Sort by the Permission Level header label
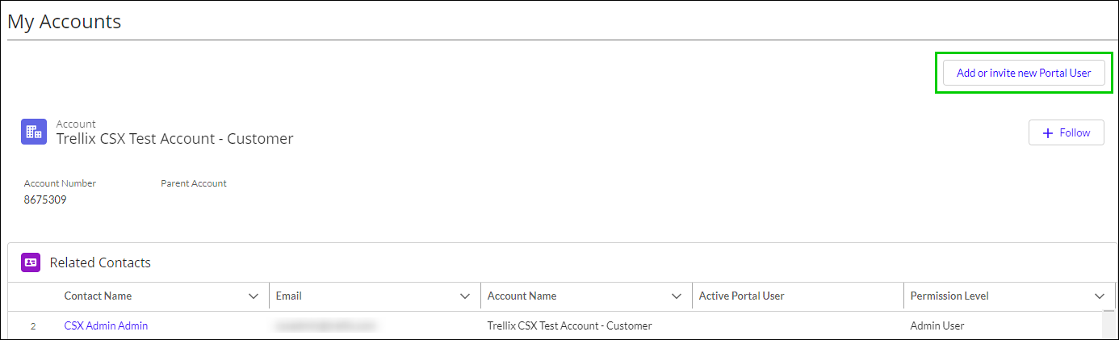Screen dimensions: 1119x340 tap(949, 296)
